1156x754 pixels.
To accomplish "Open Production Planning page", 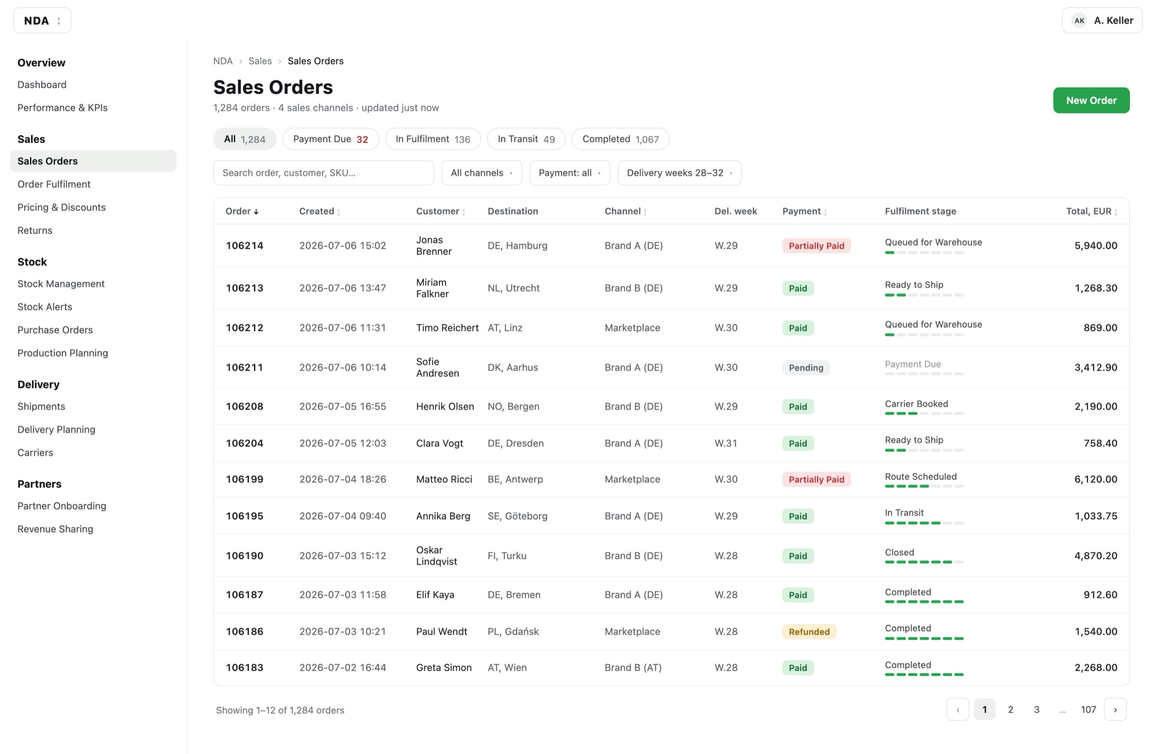I will [63, 353].
